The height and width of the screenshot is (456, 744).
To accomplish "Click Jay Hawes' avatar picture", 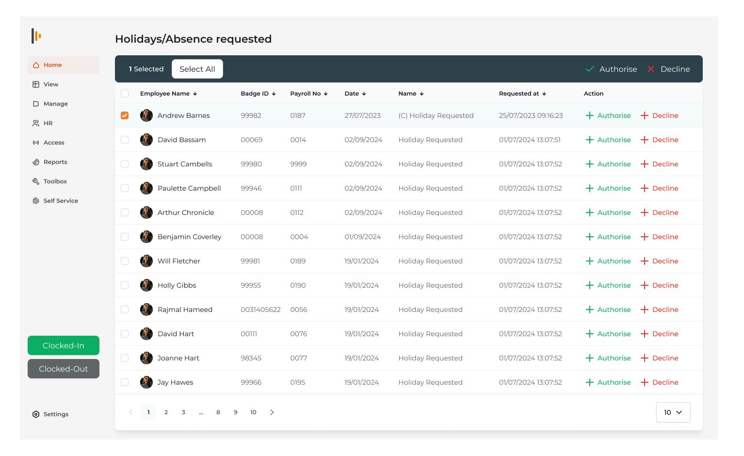I will 146,382.
